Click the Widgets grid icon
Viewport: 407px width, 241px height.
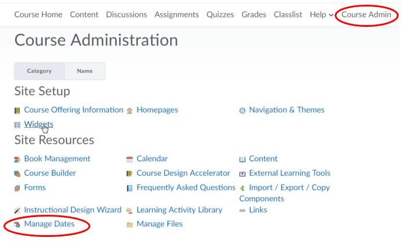pyautogui.click(x=17, y=125)
